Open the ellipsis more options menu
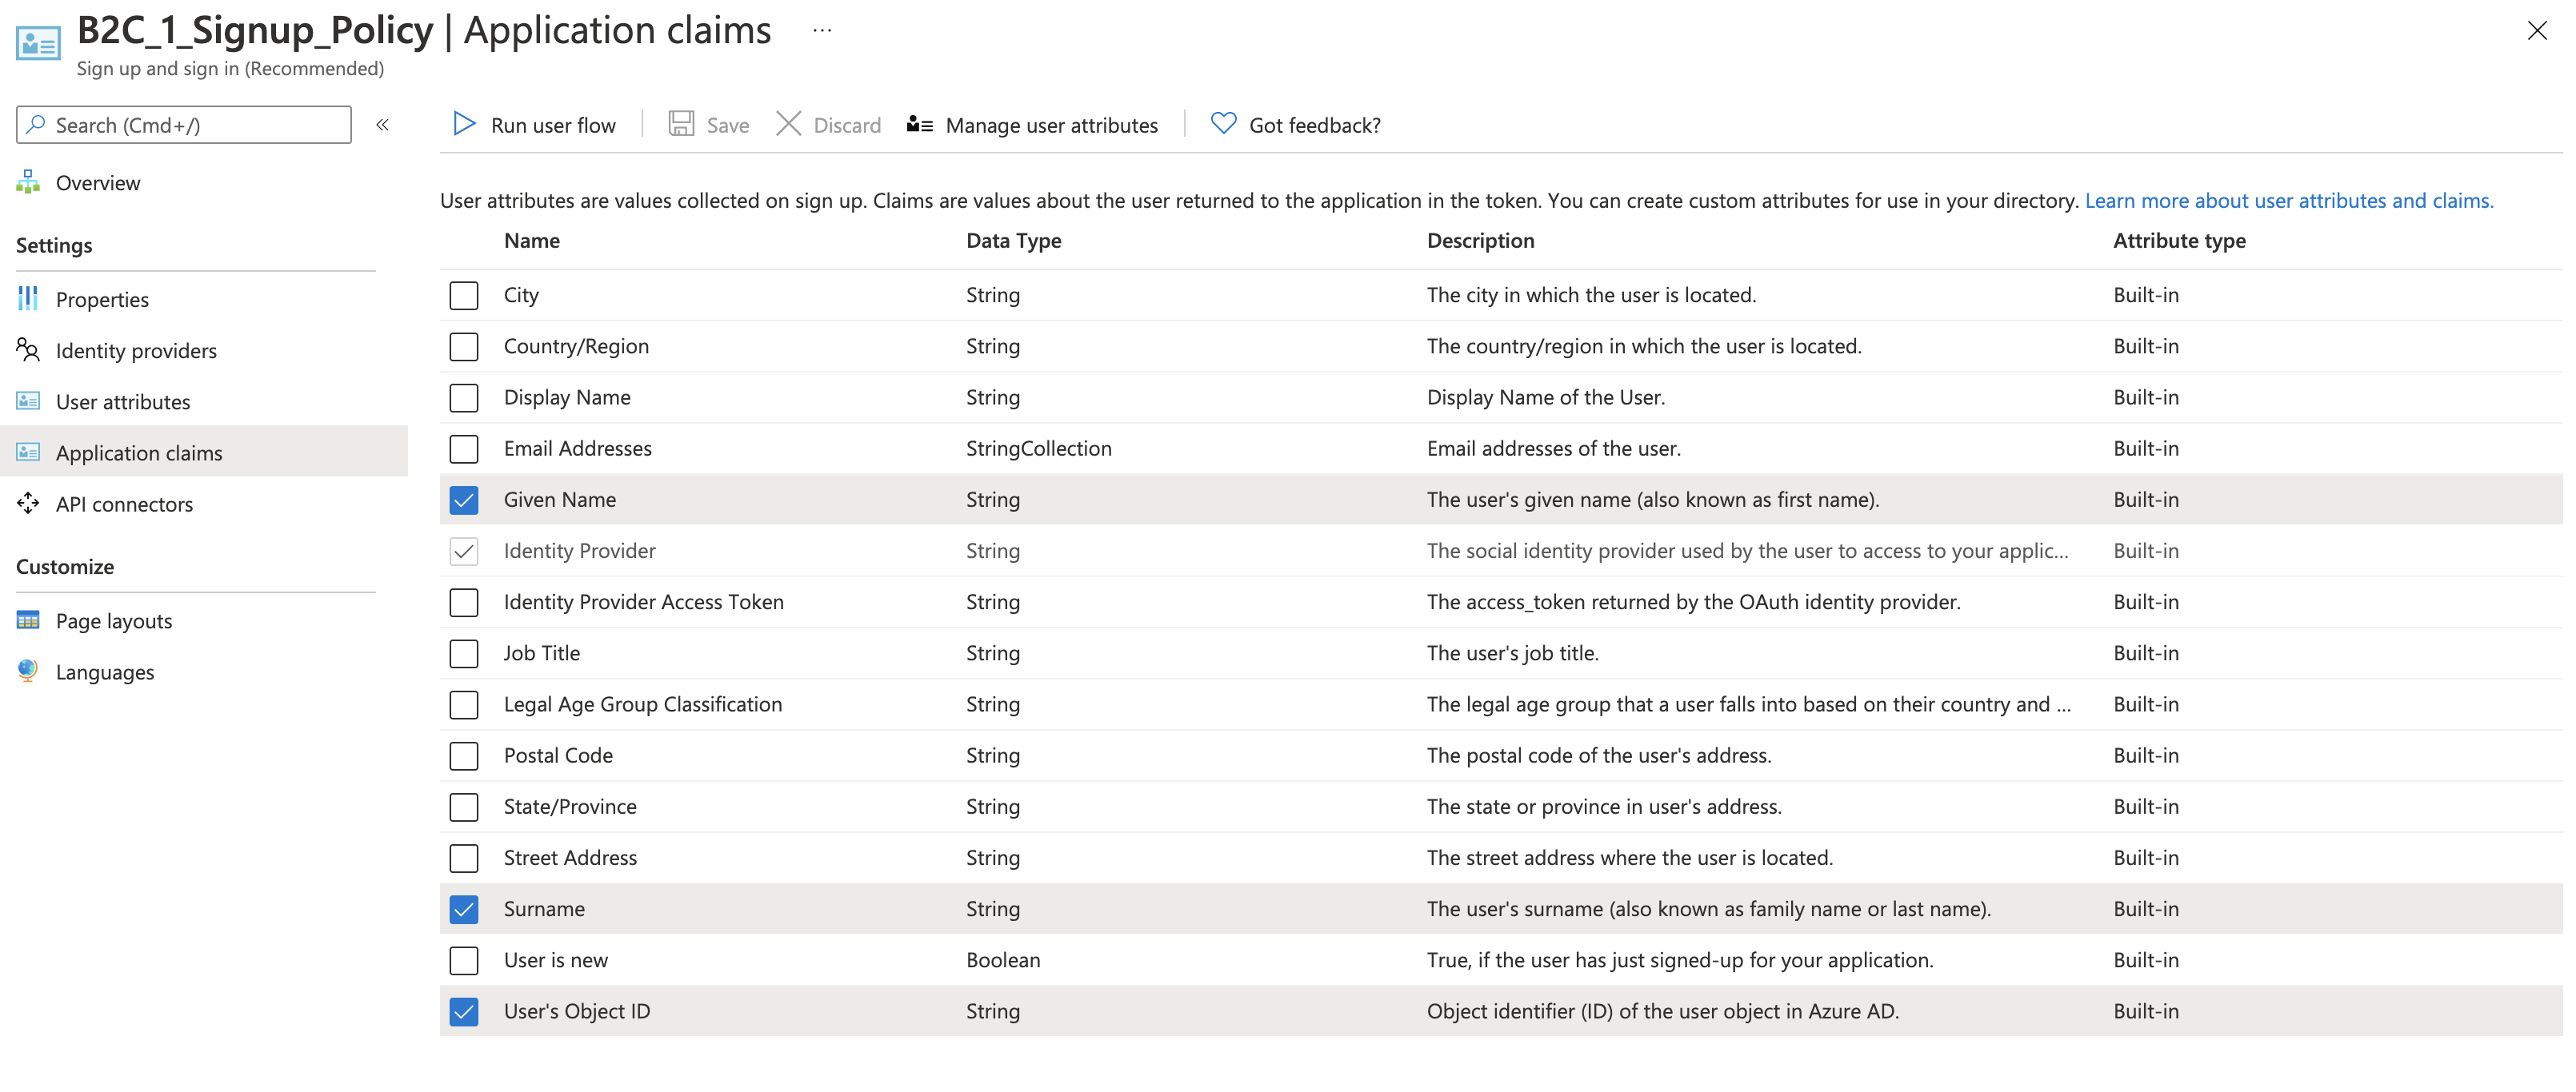 pos(822,31)
